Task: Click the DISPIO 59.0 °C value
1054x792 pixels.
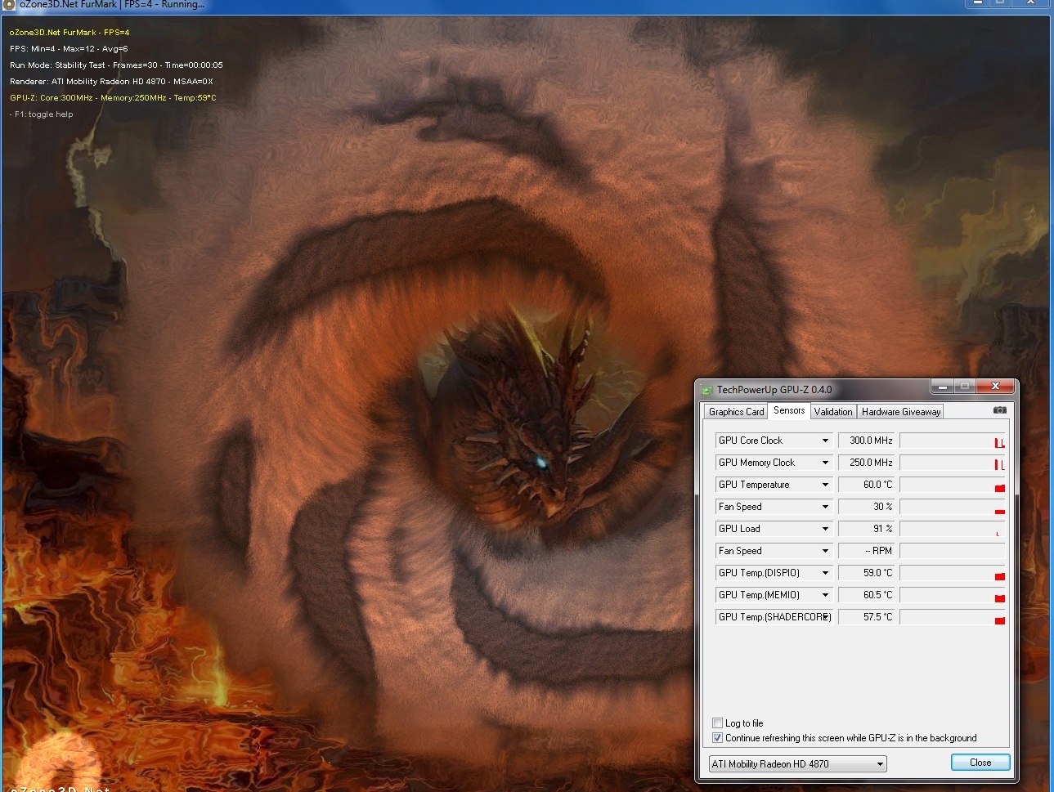Action: 868,573
